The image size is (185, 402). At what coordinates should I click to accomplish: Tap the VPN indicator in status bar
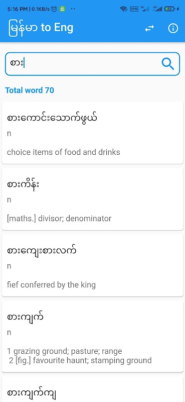click(134, 9)
